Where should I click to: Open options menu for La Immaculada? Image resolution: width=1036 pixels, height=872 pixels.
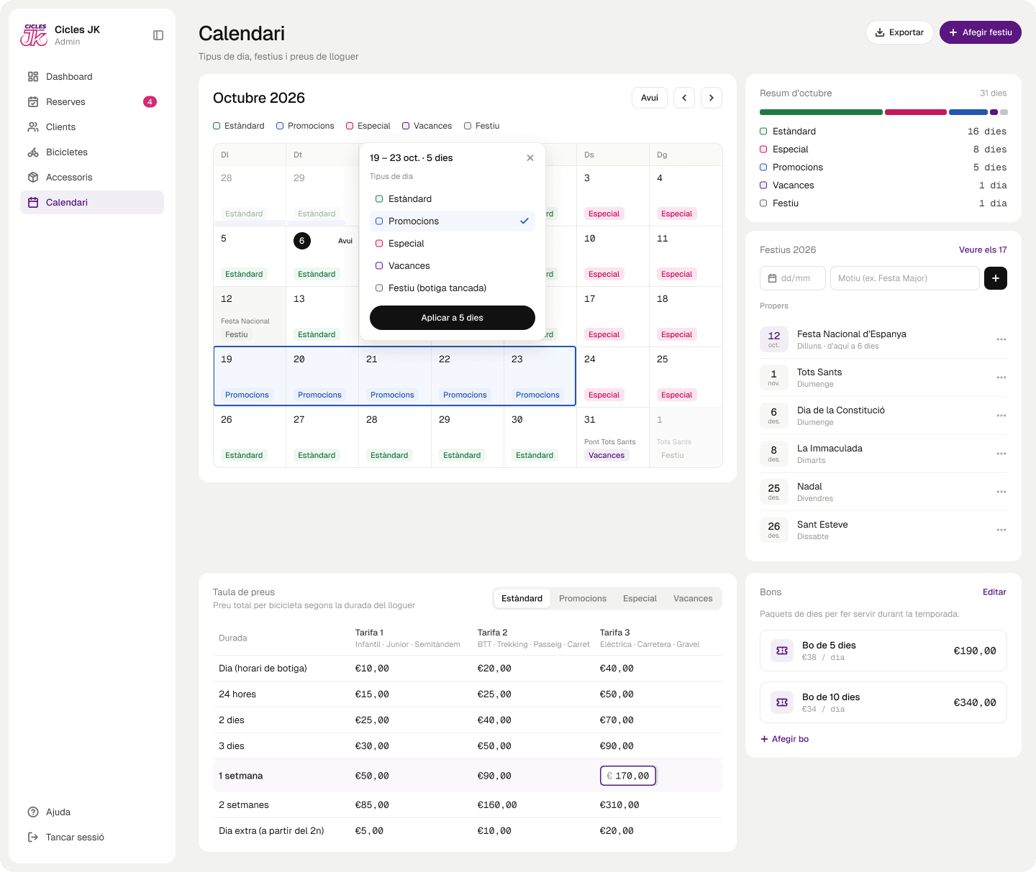click(x=1001, y=454)
